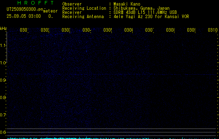The width and height of the screenshot is (219, 139).
Task: Click the date 25.09.05 03:00 label
Action: pos(24,16)
